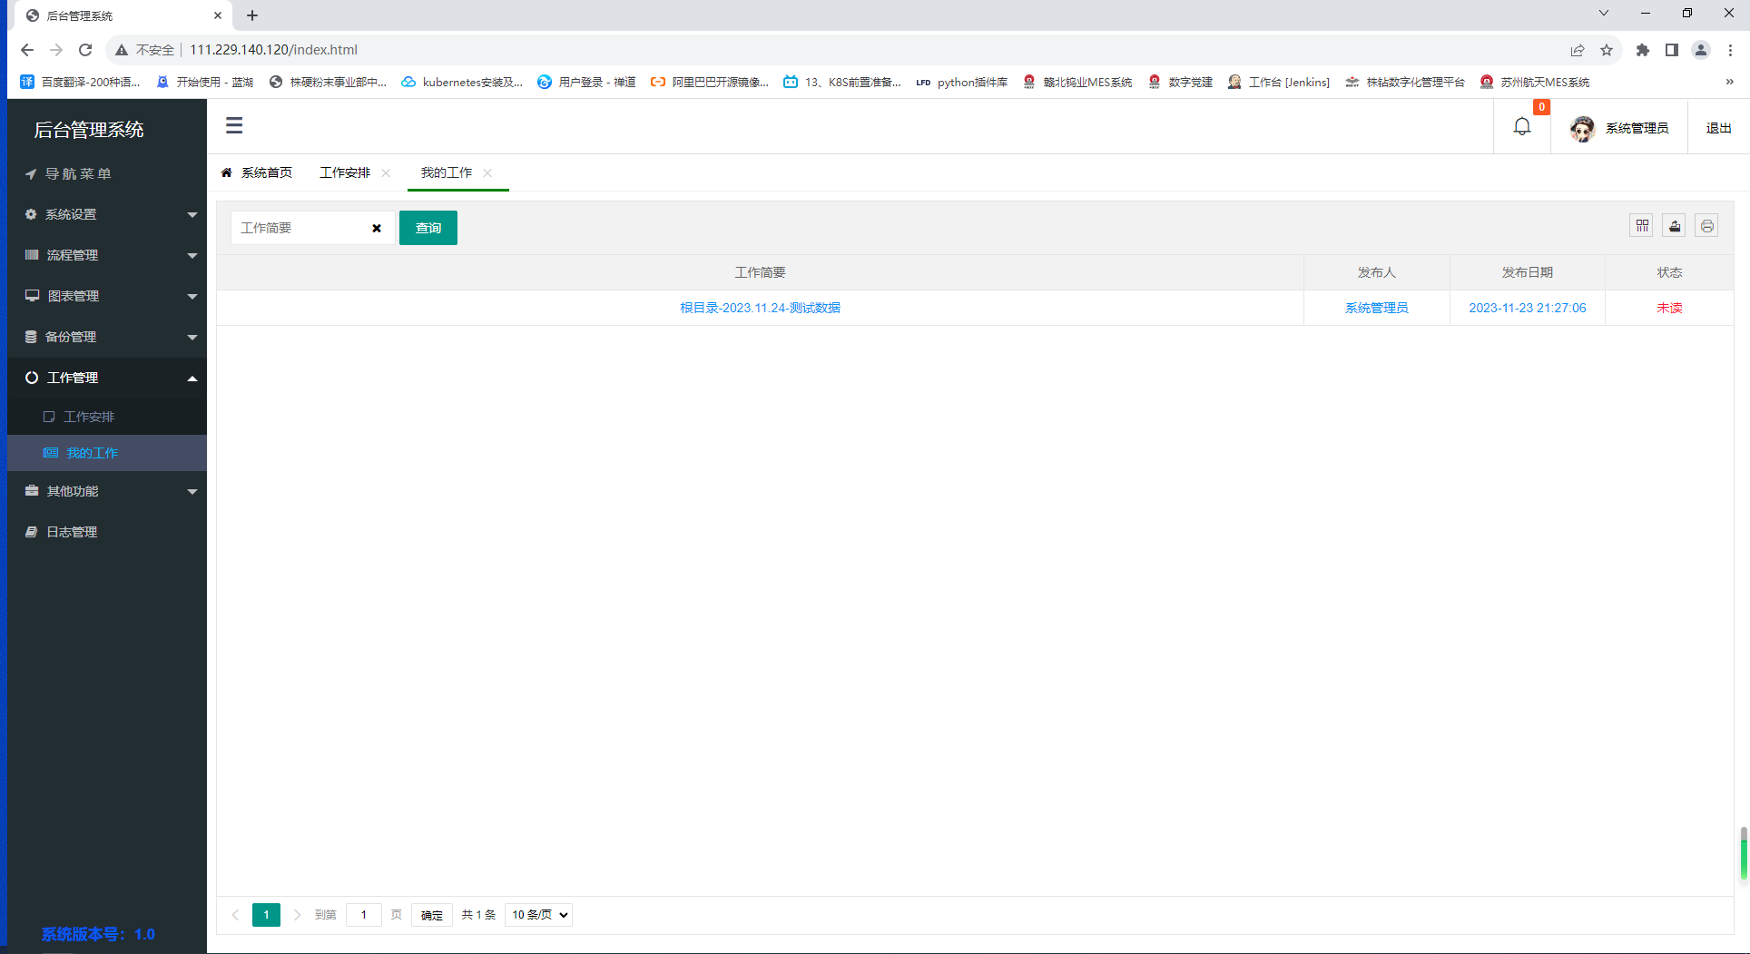Open the 根目录-2023.11.24-测试数据 work item link
This screenshot has height=954, width=1750.
[760, 308]
